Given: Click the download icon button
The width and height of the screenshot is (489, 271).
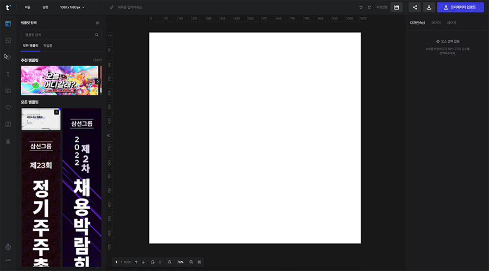Looking at the screenshot, I should [429, 8].
